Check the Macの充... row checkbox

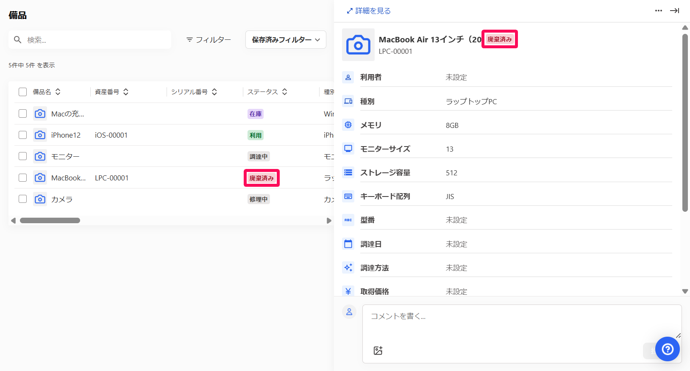(23, 114)
